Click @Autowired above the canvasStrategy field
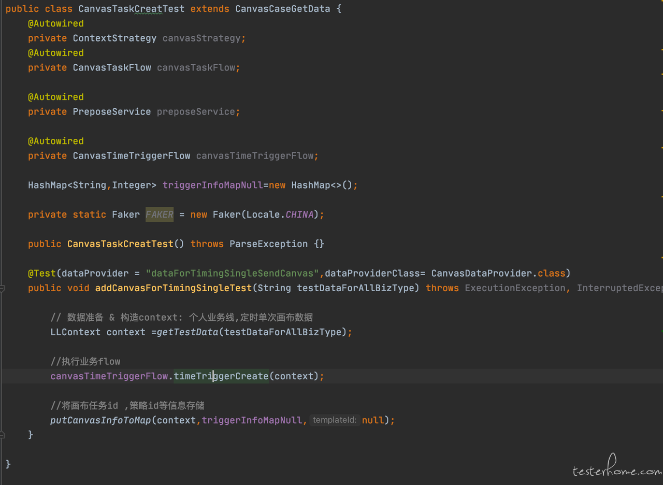 tap(56, 24)
